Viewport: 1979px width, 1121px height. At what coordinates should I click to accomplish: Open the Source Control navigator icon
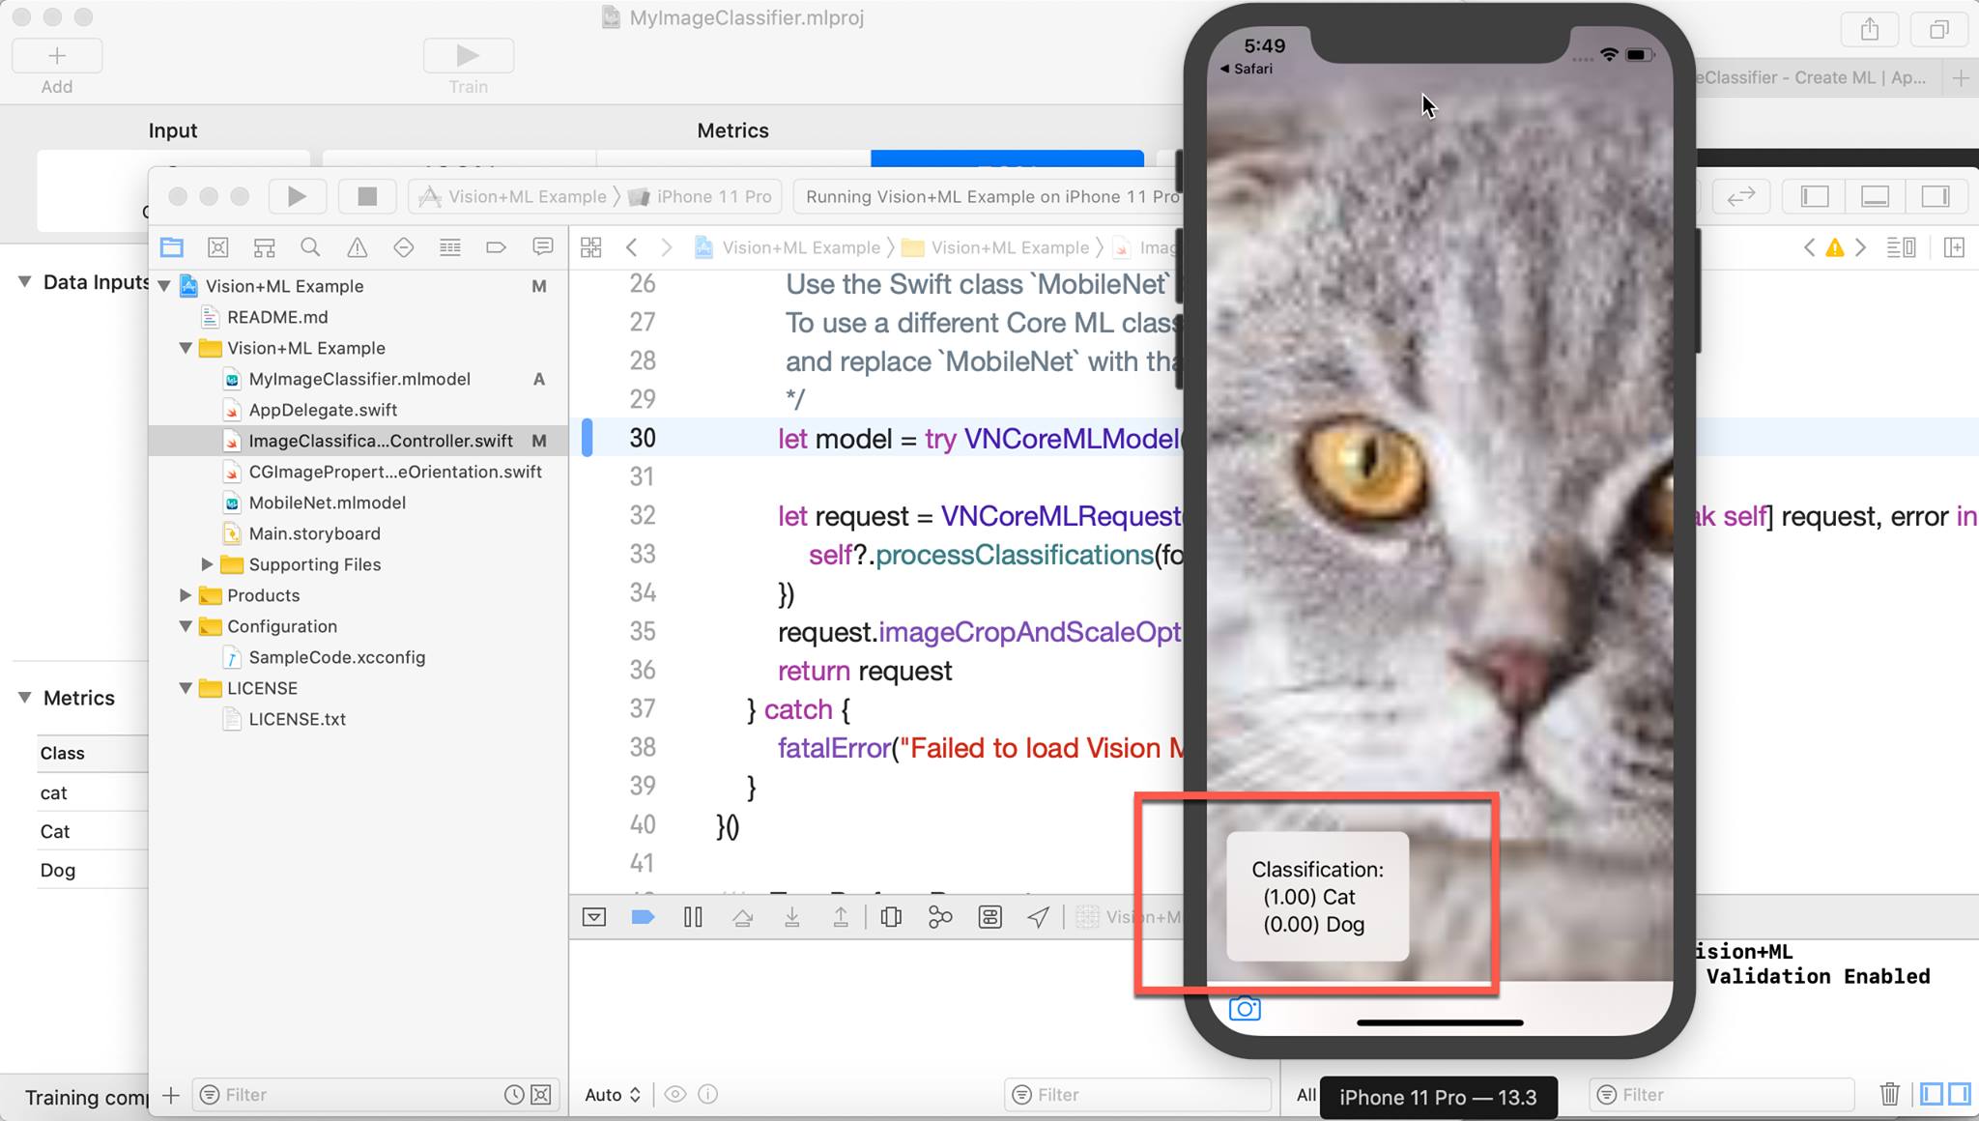coord(218,247)
